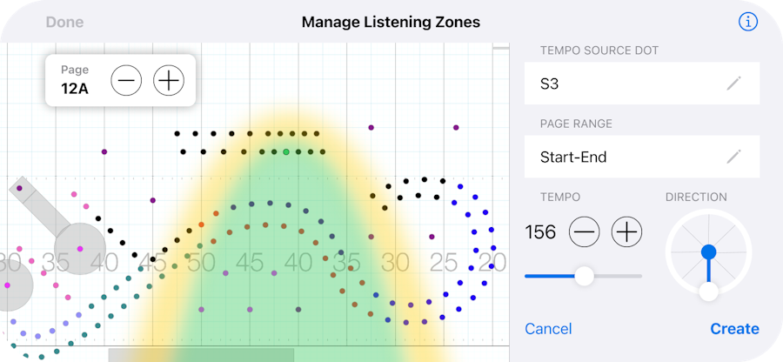783x362 pixels.
Task: Click the large gray circle prop
Action: pos(80,248)
